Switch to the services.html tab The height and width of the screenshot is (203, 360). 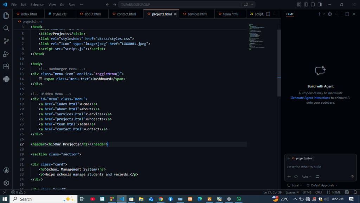(197, 14)
